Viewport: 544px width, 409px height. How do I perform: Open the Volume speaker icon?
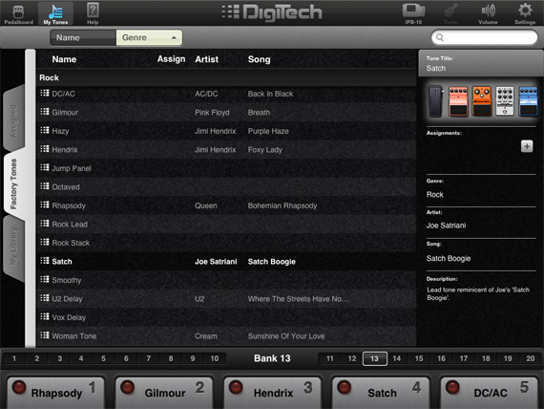tap(488, 14)
